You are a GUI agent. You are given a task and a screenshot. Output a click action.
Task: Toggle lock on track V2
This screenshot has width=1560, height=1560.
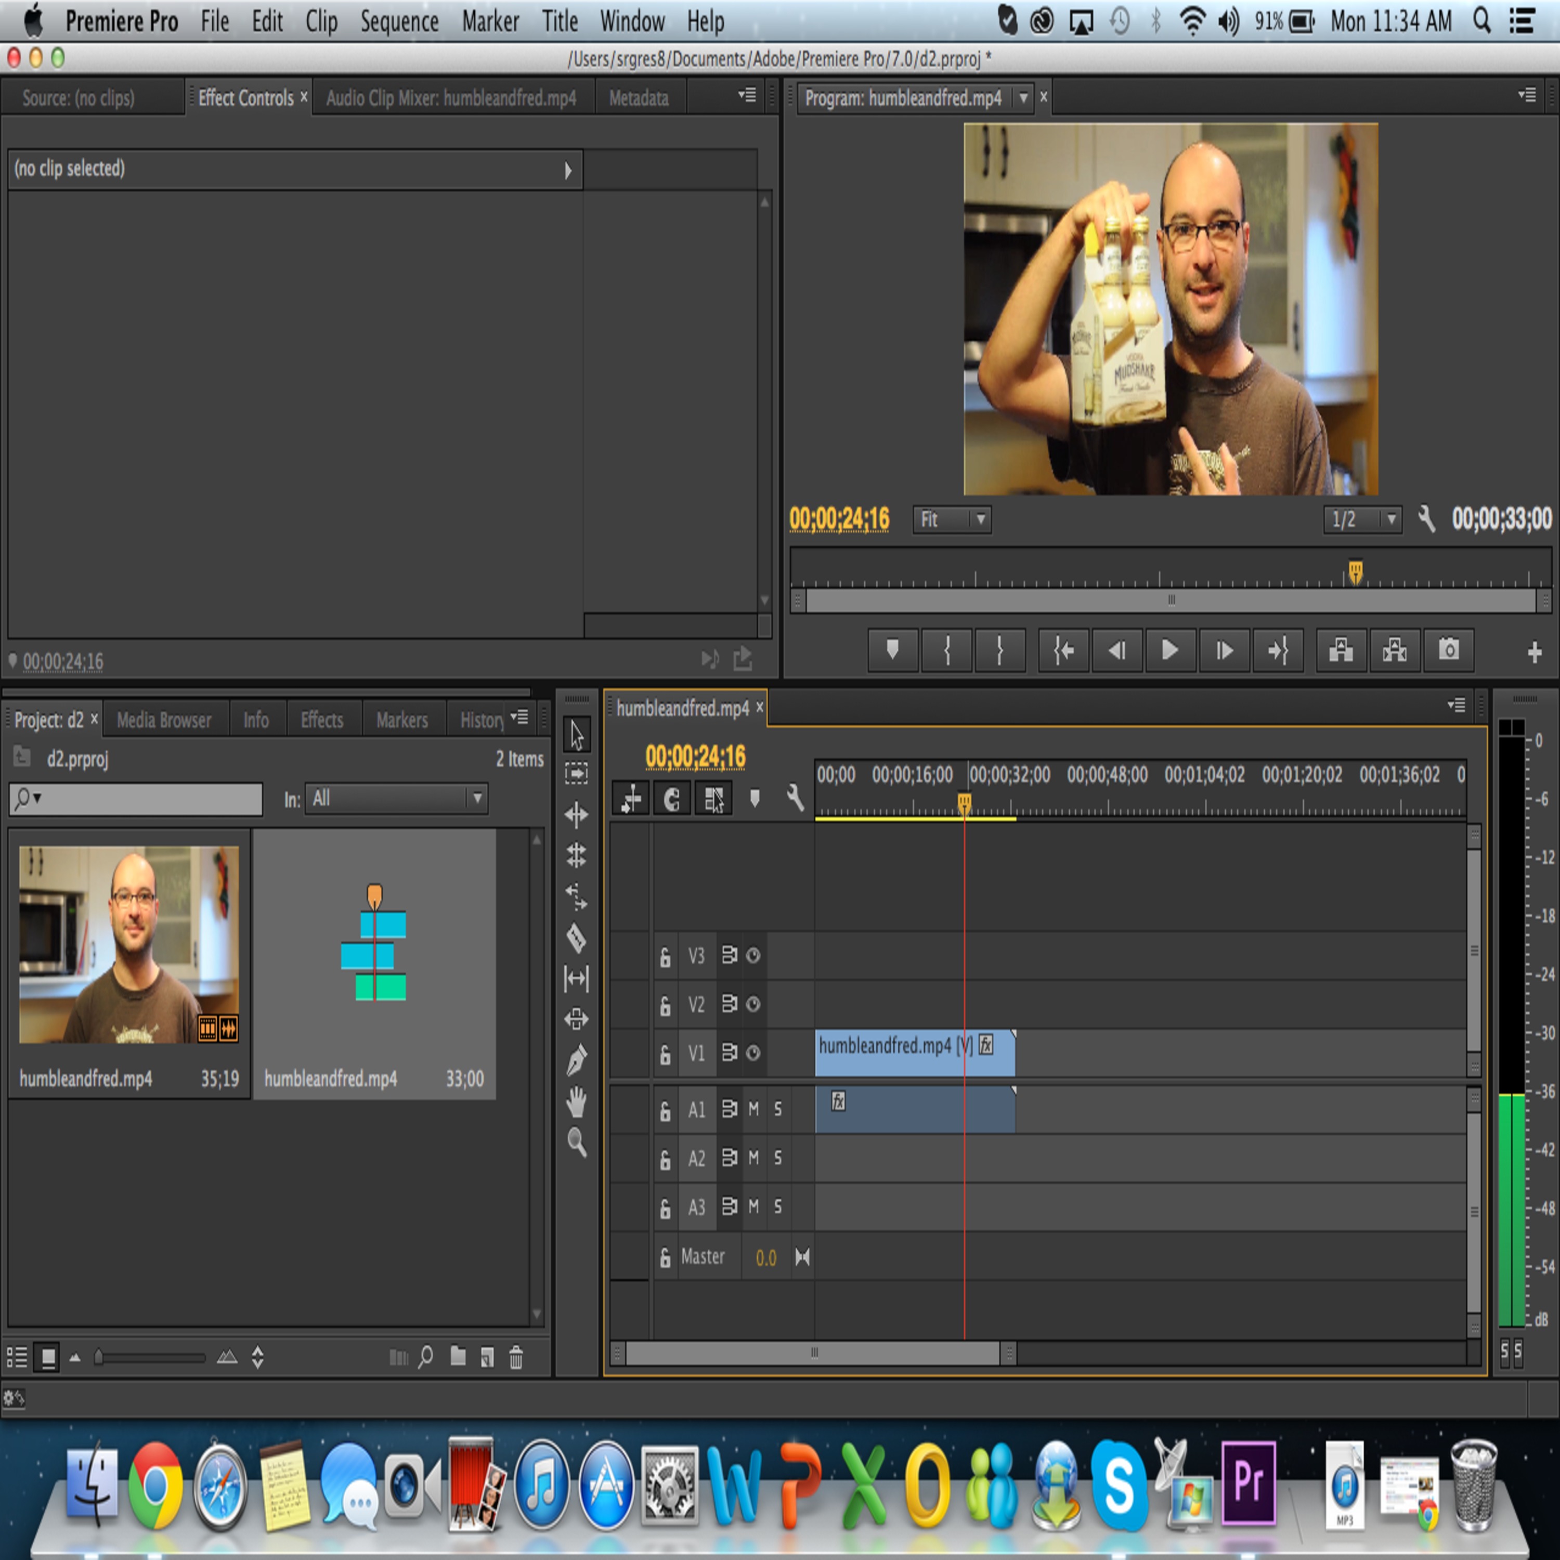(666, 1005)
